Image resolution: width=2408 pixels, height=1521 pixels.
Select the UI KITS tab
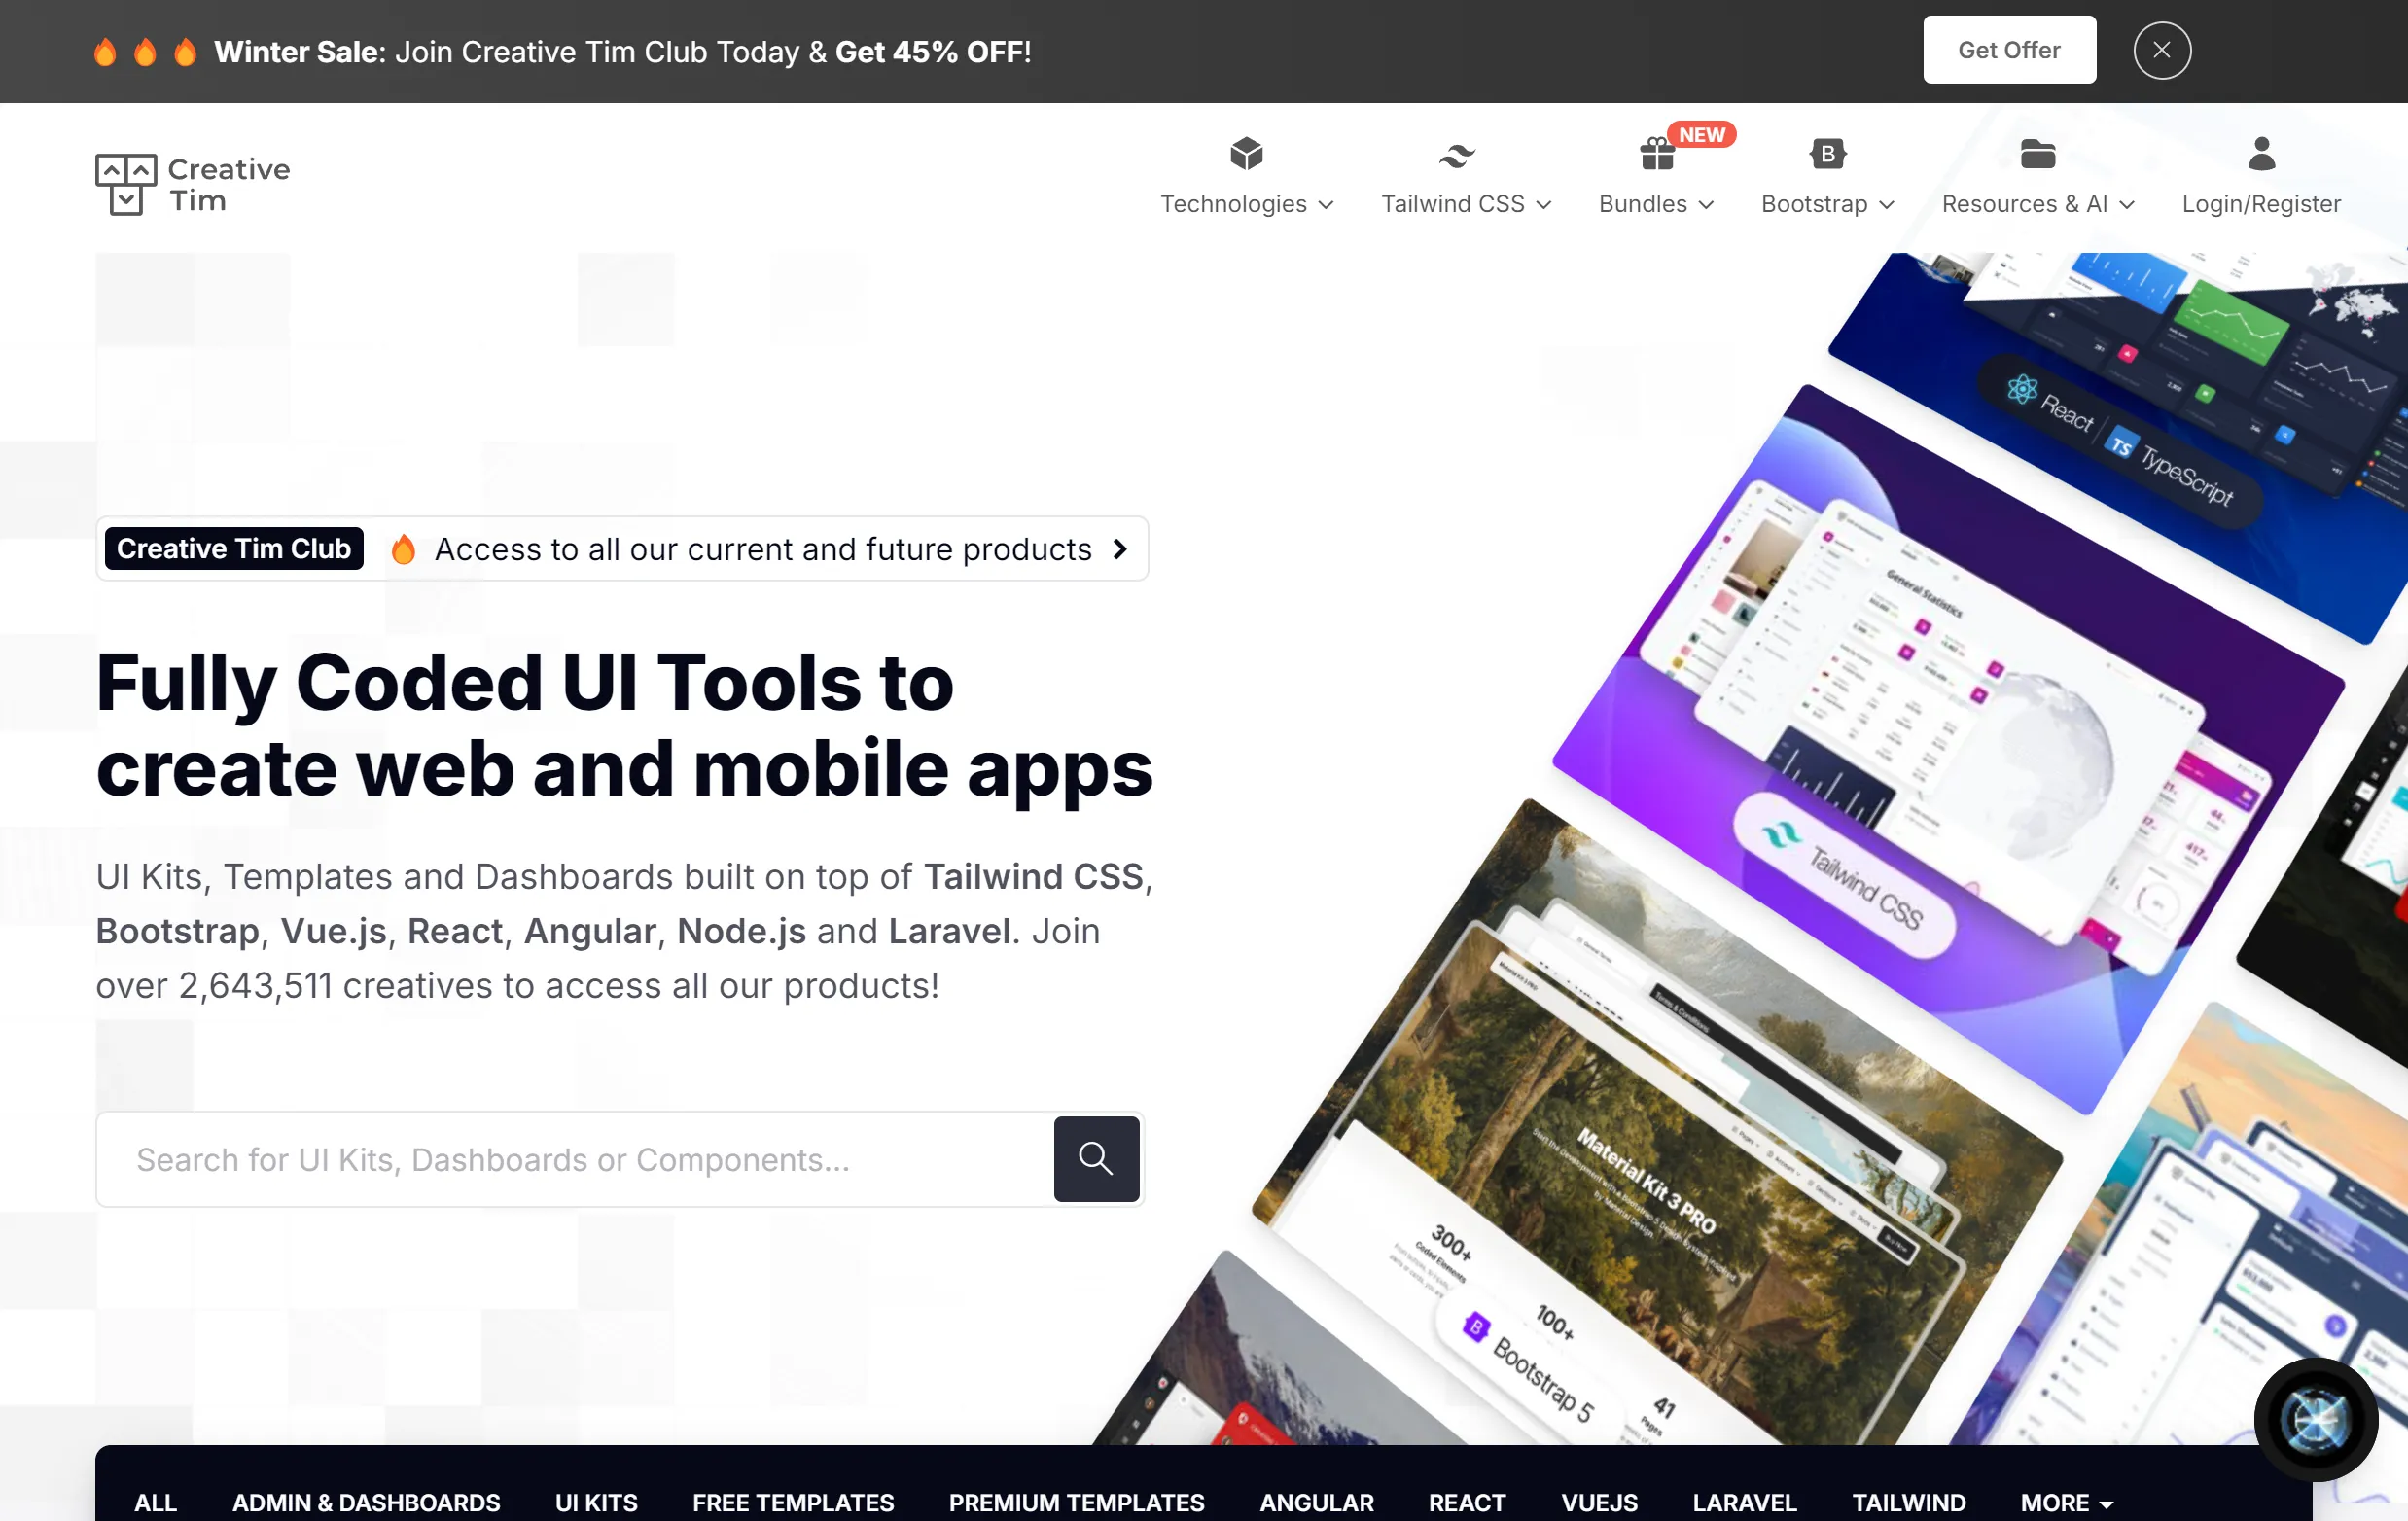(596, 1502)
